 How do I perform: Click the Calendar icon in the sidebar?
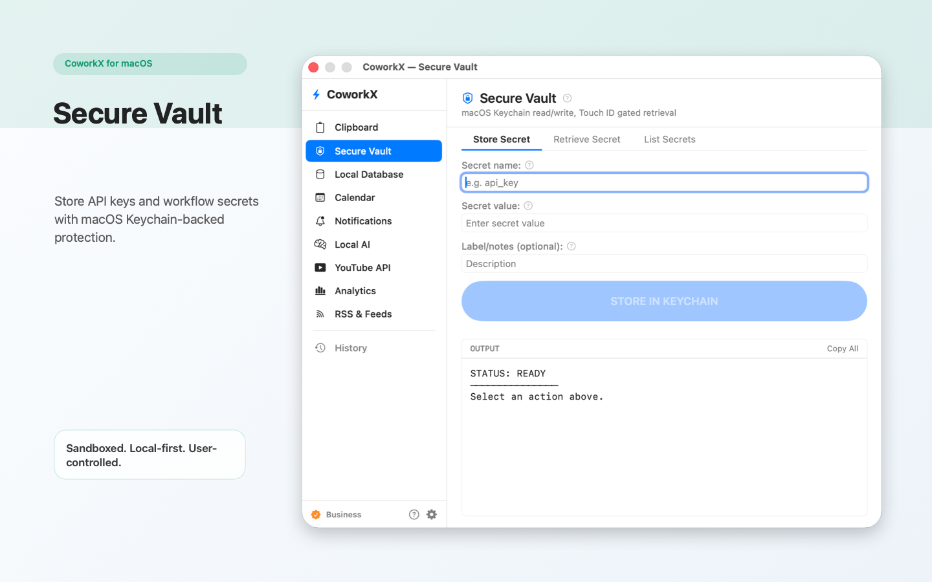(320, 197)
